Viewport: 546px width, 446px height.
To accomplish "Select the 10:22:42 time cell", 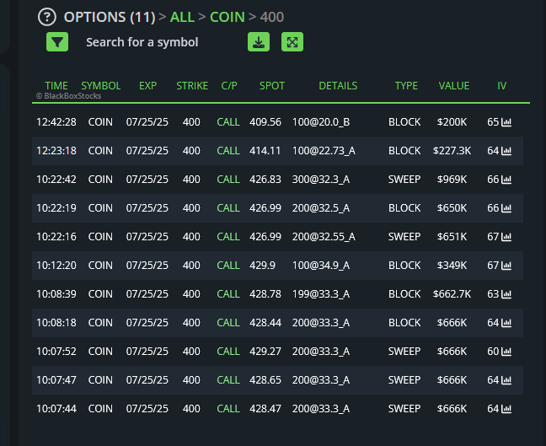I will (x=56, y=180).
